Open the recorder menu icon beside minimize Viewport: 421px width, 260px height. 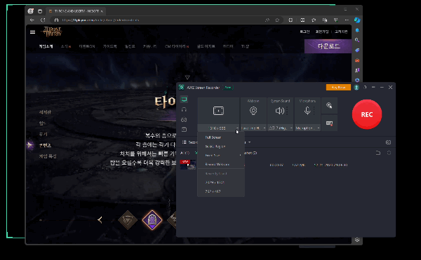pyautogui.click(x=373, y=88)
